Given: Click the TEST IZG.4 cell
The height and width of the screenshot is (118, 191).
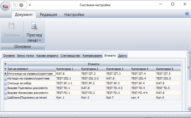Looking at the screenshot, I should pyautogui.click(x=143, y=79).
